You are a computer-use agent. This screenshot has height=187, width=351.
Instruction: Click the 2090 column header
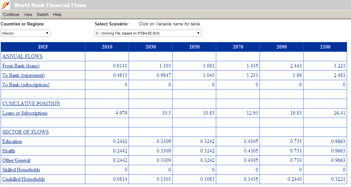point(282,47)
